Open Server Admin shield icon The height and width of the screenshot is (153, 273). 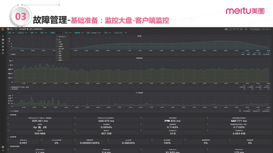pos(3,53)
